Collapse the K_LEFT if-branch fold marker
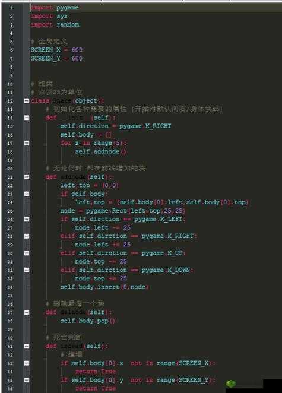The image size is (282, 393). click(x=27, y=219)
